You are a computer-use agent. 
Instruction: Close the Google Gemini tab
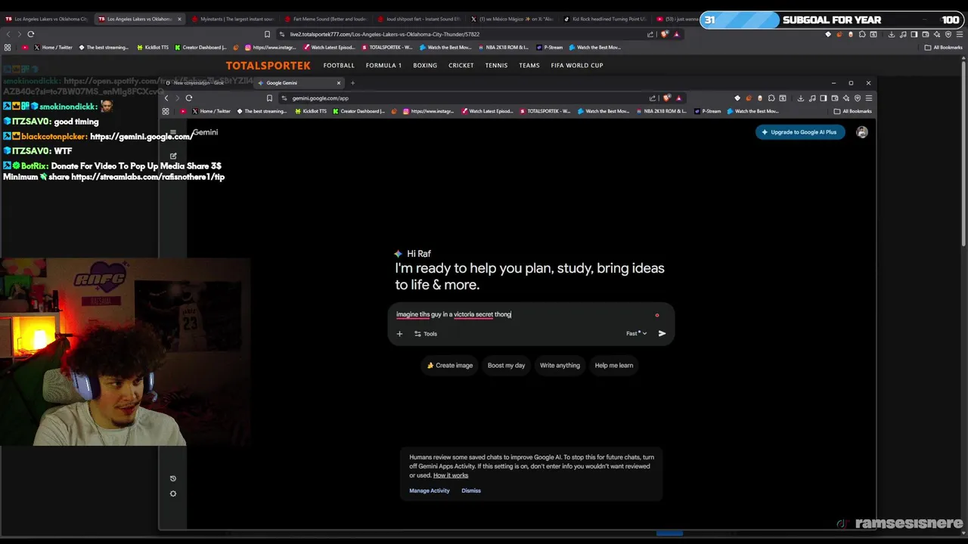[x=339, y=82]
